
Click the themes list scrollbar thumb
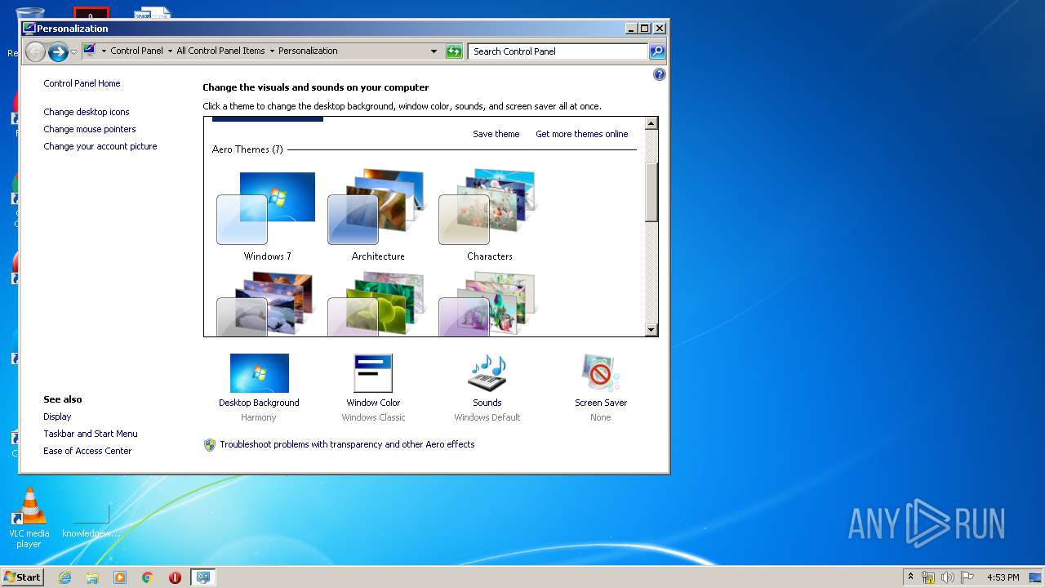(x=651, y=192)
